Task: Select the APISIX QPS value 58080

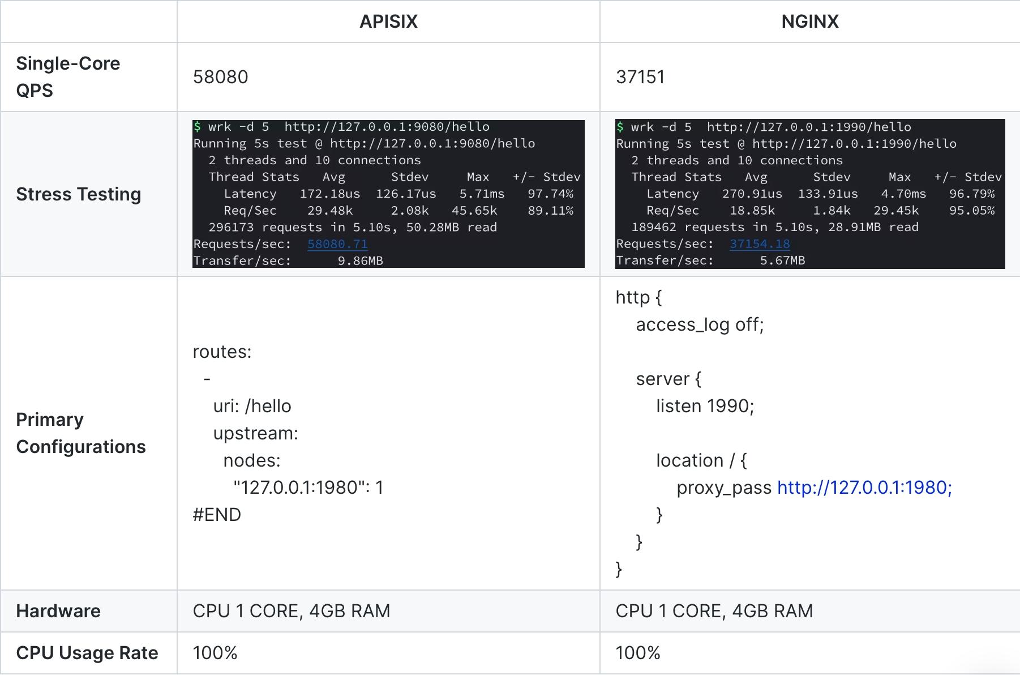Action: click(221, 76)
